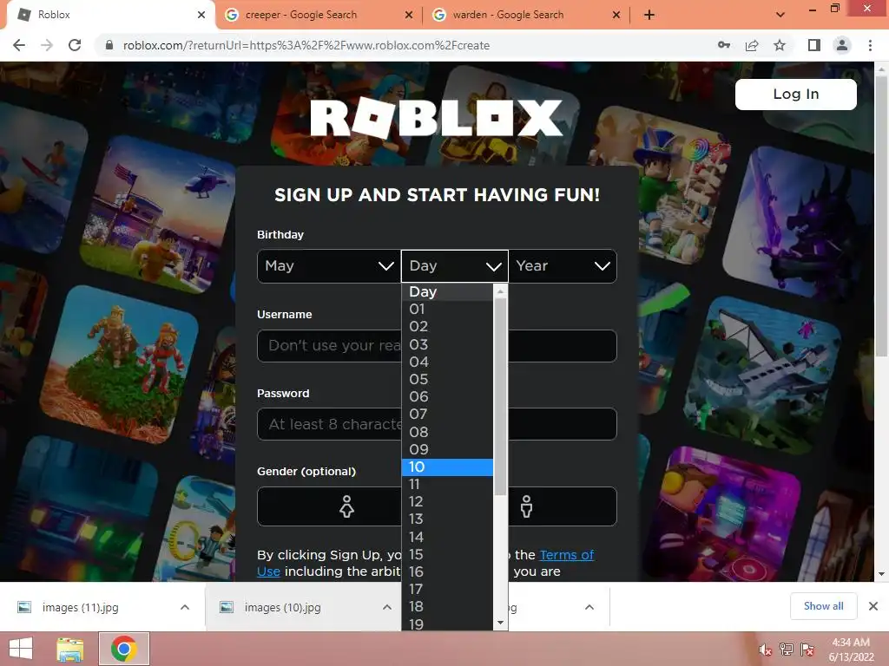889x666 pixels.
Task: Pick day 17 option
Action: (x=447, y=590)
